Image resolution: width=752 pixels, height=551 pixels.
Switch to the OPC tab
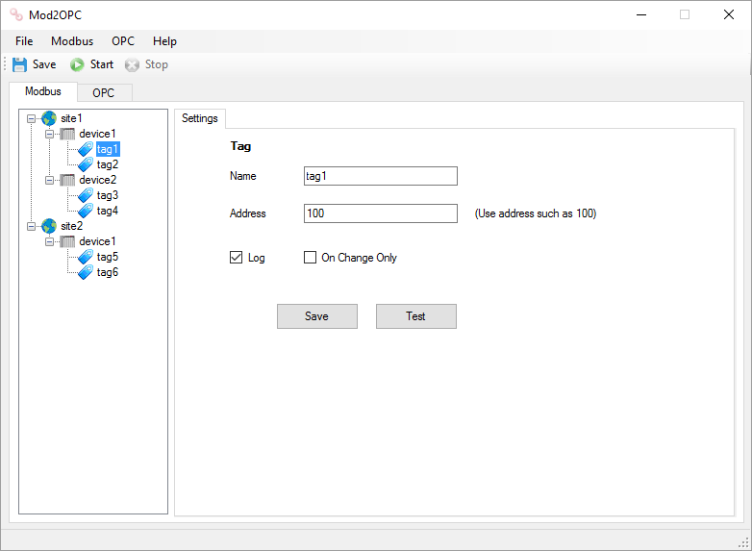click(104, 92)
